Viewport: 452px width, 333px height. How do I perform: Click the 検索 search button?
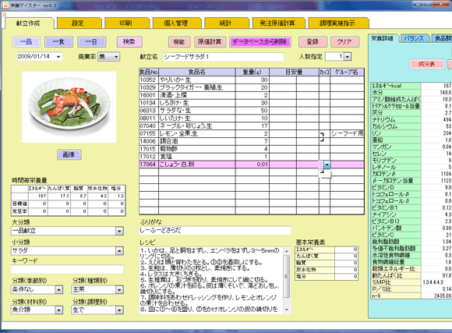[x=129, y=42]
